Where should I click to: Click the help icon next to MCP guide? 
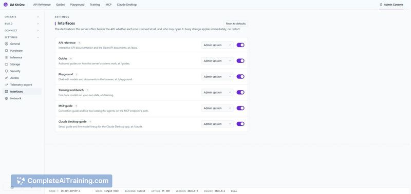pyautogui.click(x=76, y=106)
